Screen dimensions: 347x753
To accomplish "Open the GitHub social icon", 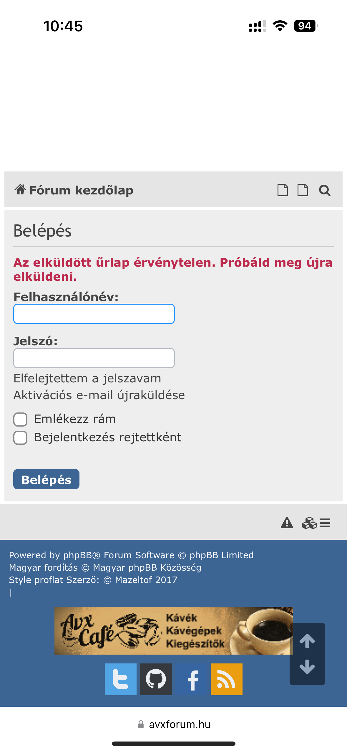I will (156, 679).
